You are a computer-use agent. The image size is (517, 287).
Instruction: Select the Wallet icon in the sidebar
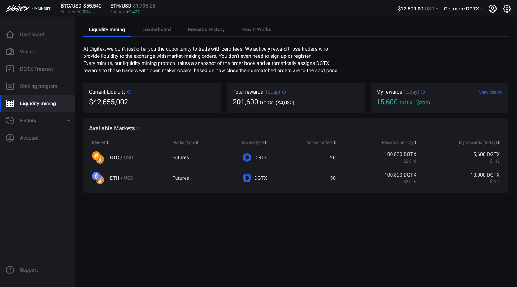[10, 52]
